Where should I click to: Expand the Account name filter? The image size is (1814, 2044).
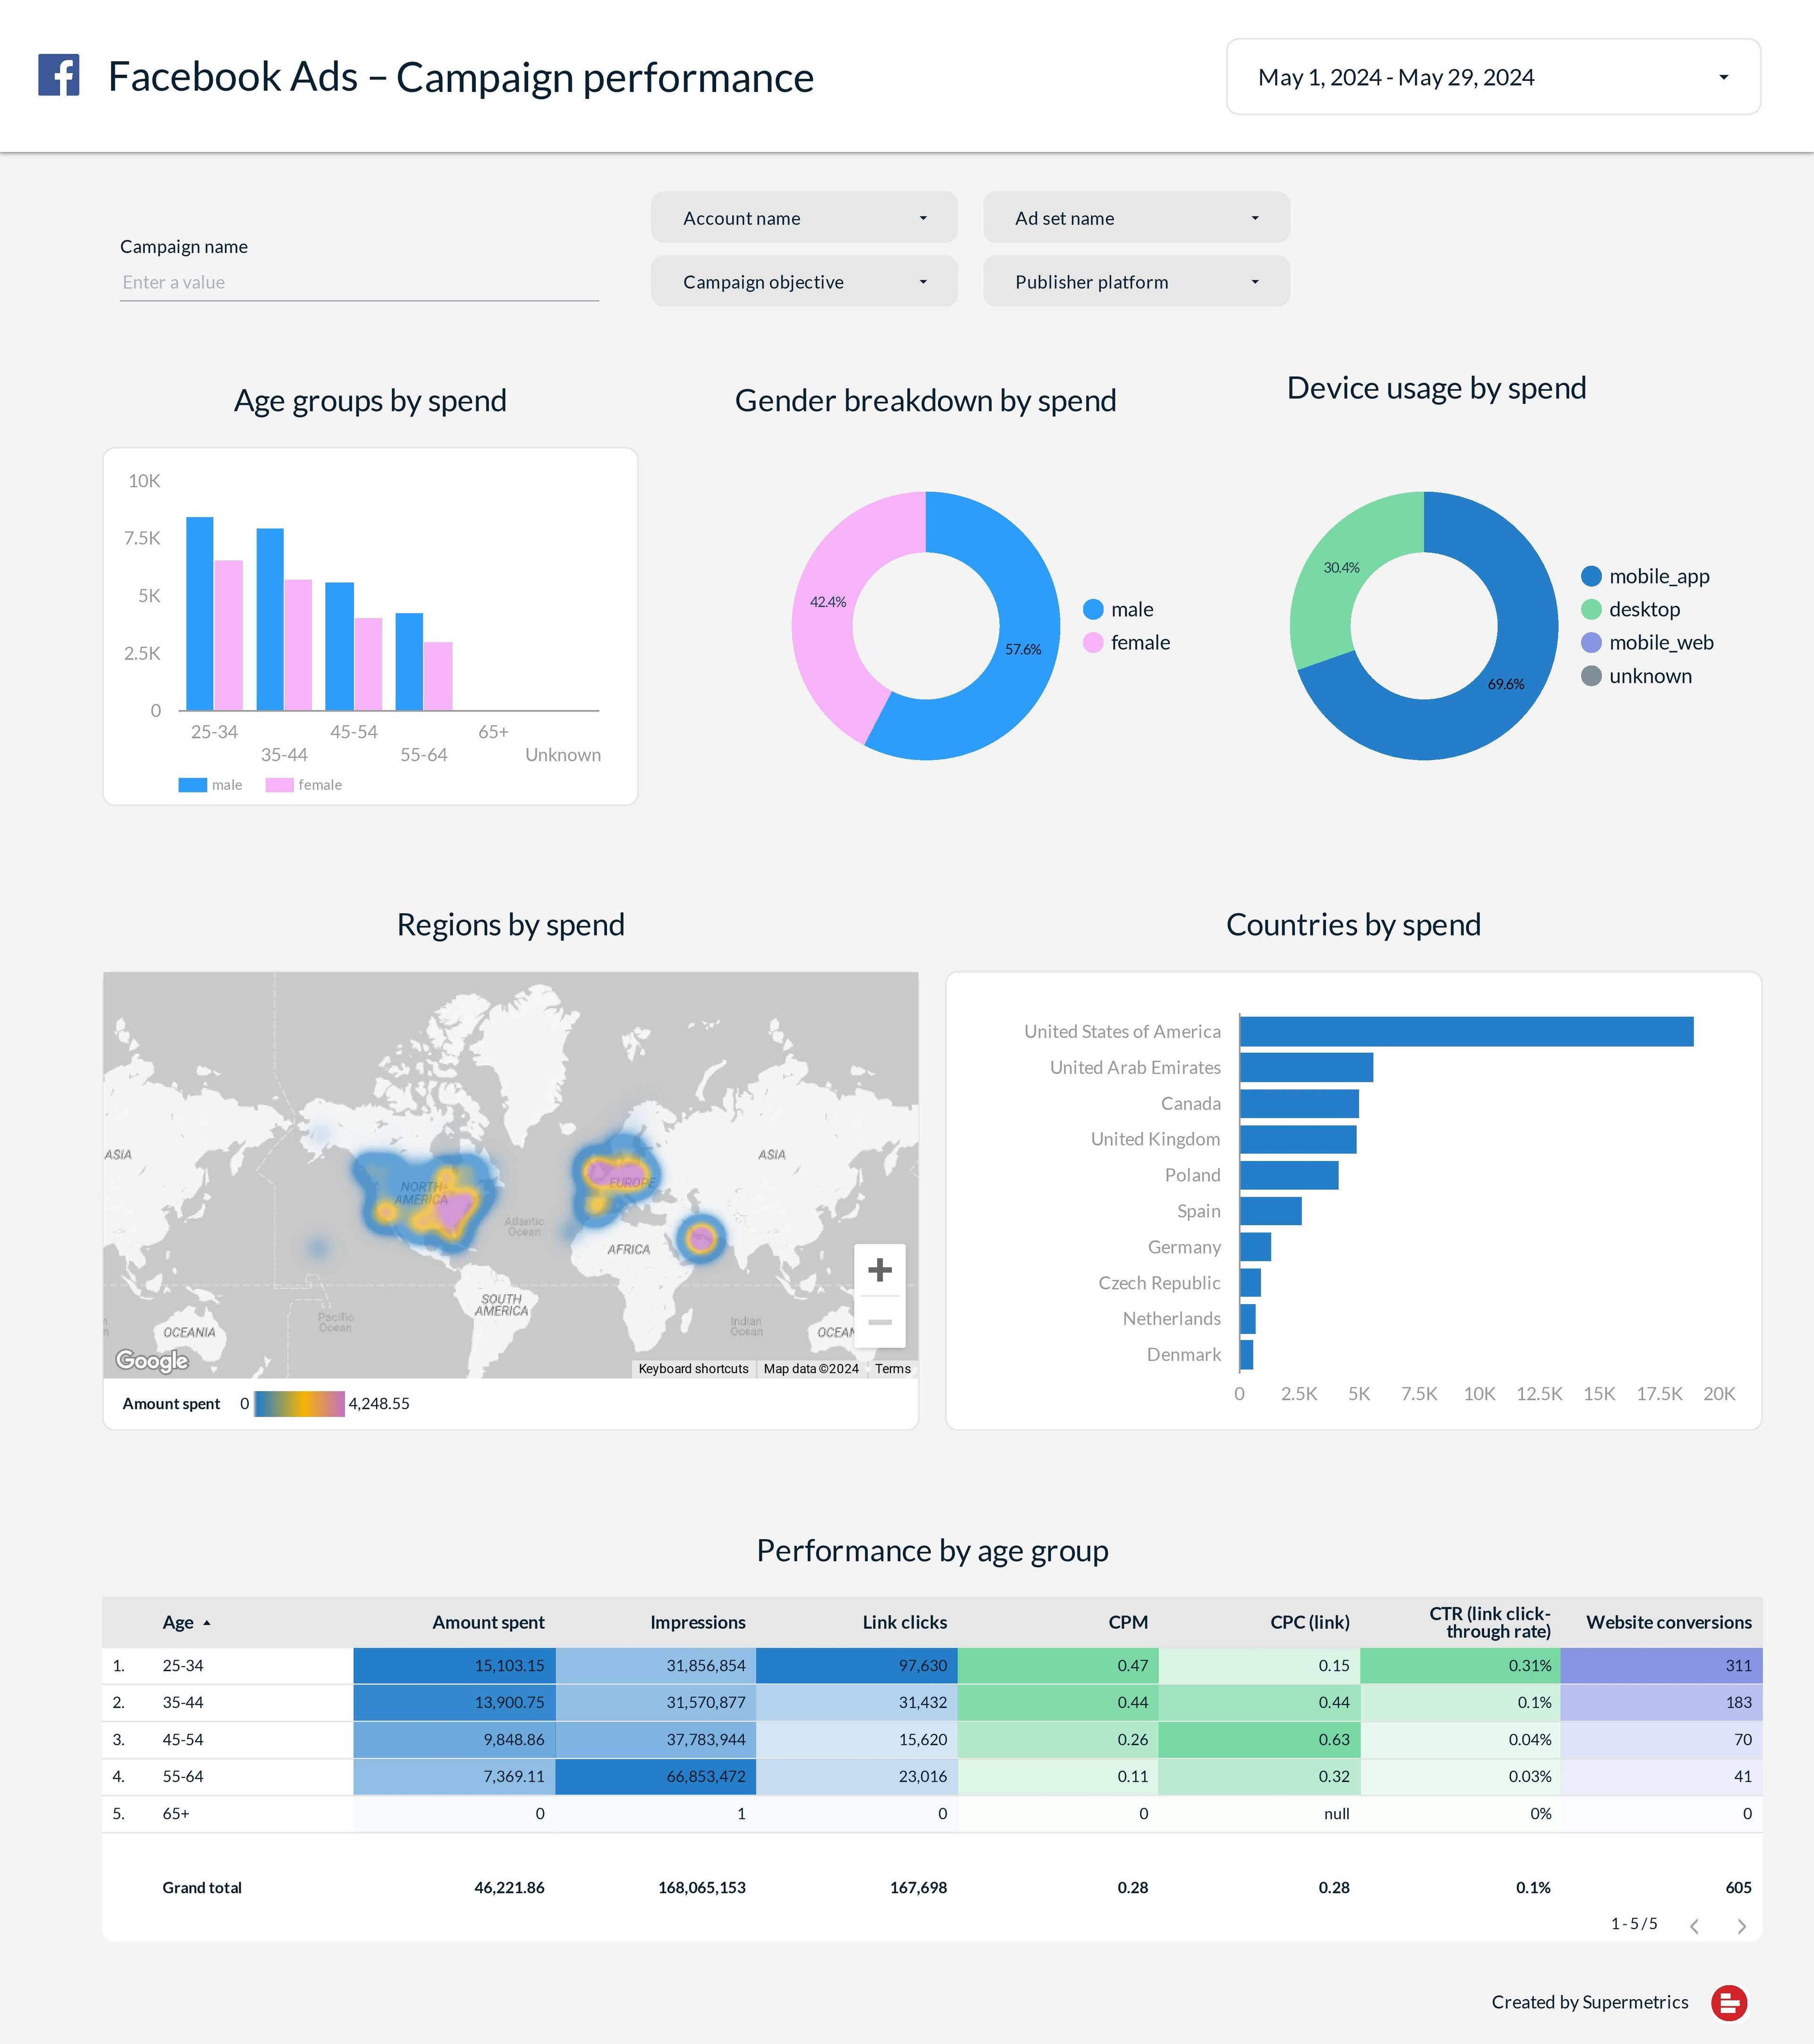[x=804, y=218]
